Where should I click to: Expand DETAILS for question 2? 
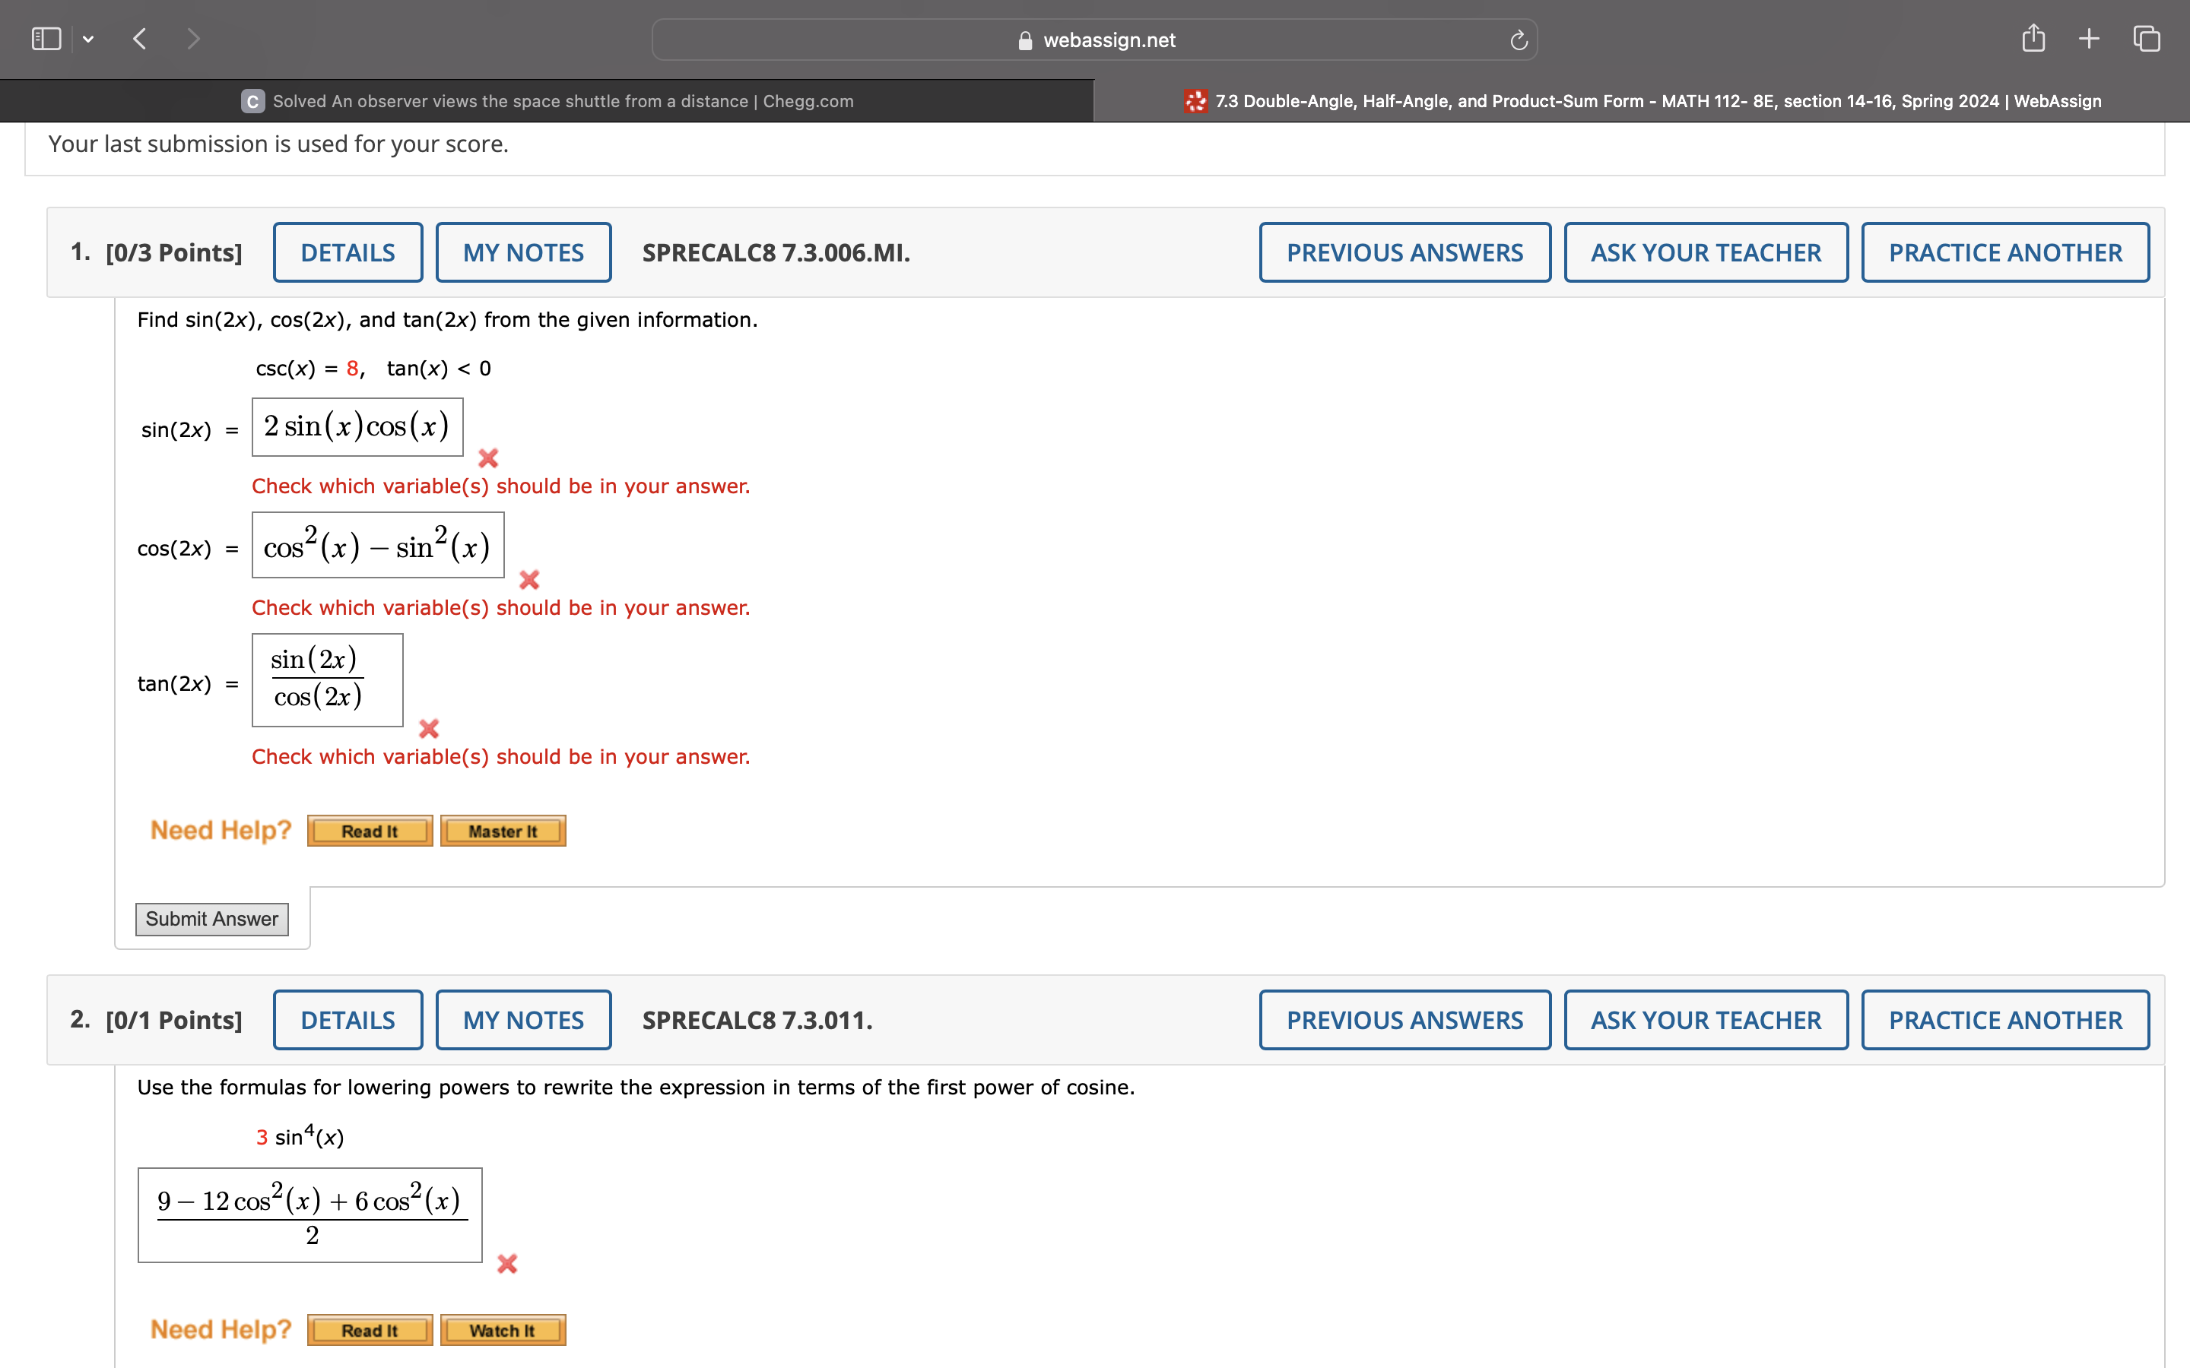(x=348, y=1020)
